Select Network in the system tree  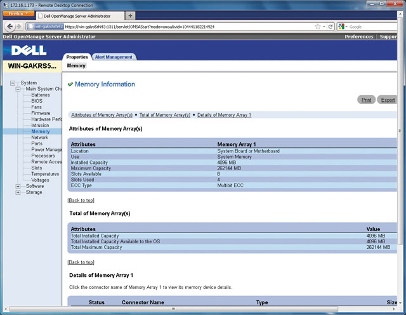pos(39,137)
